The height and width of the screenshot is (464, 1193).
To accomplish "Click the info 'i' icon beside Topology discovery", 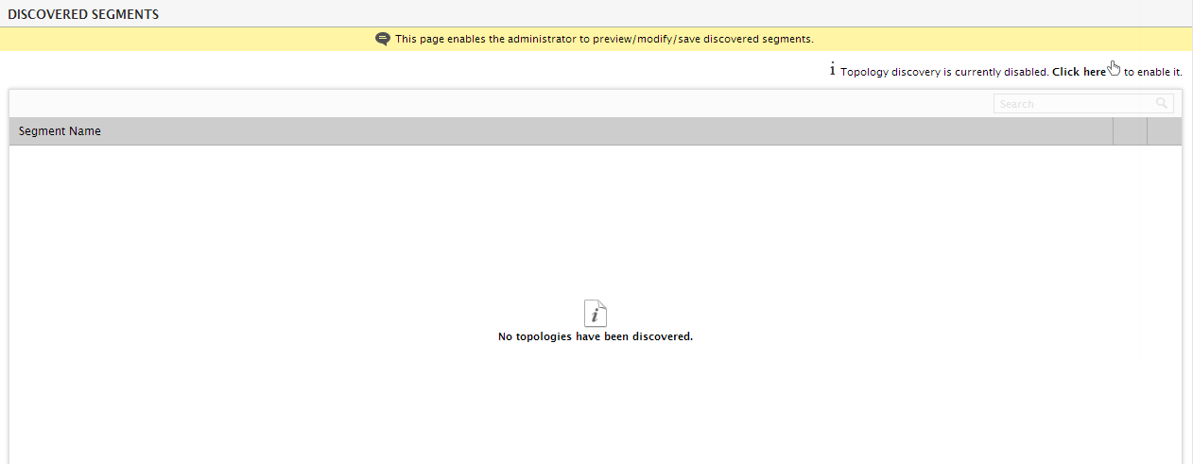I will (x=832, y=70).
